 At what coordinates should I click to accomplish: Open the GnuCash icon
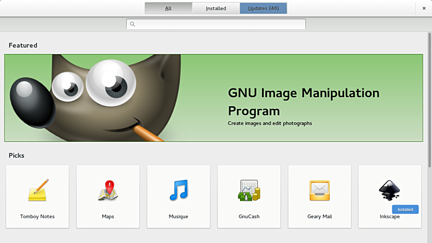coord(249,191)
